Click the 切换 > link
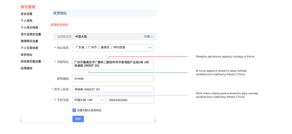 (148, 37)
